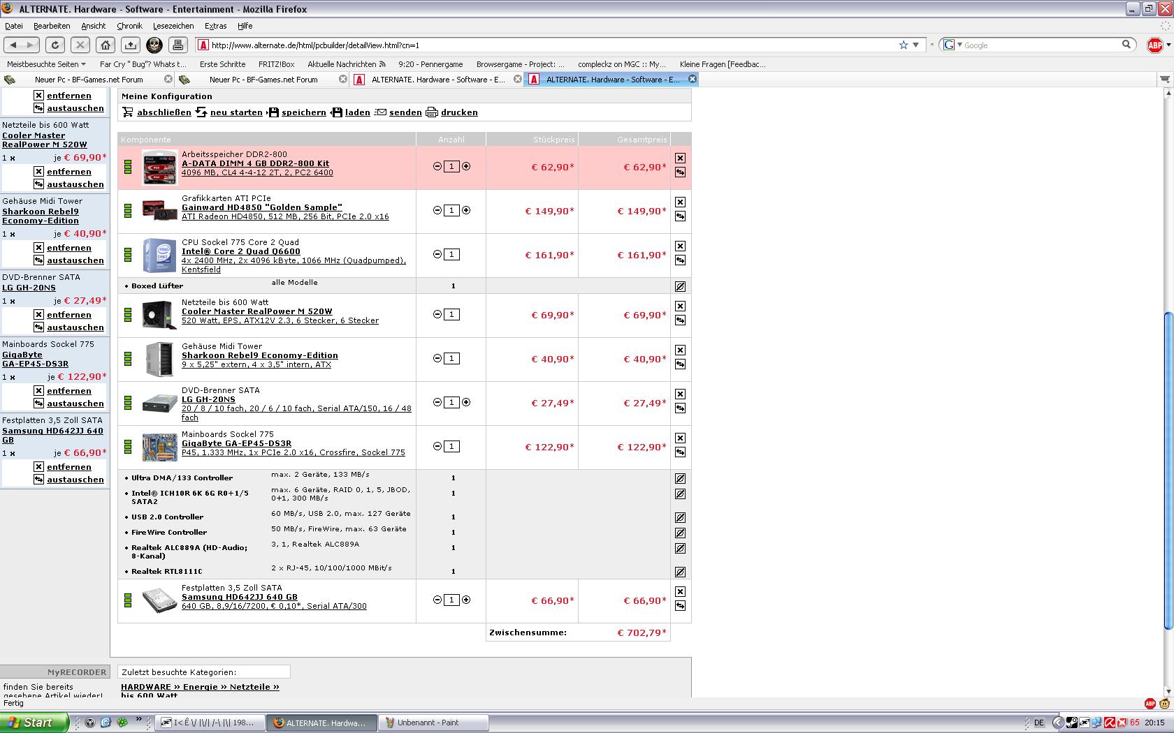This screenshot has height=733, width=1174.
Task: Open list all tabs dropdown
Action: (x=1166, y=80)
